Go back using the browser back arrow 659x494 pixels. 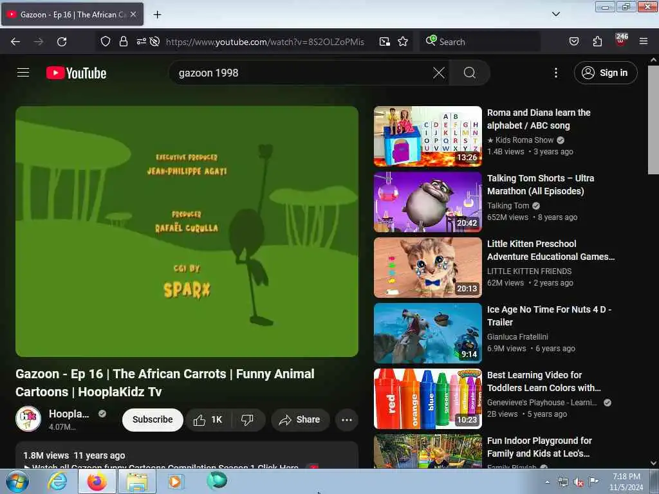coord(15,42)
